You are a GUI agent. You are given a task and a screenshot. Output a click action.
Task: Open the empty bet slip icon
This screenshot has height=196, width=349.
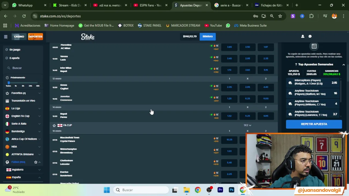click(x=314, y=46)
